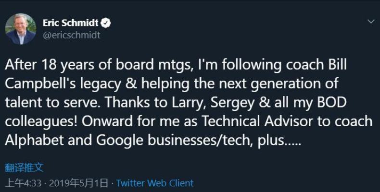Expand the tweet options chevron menu
This screenshot has width=380, height=192.
point(371,22)
